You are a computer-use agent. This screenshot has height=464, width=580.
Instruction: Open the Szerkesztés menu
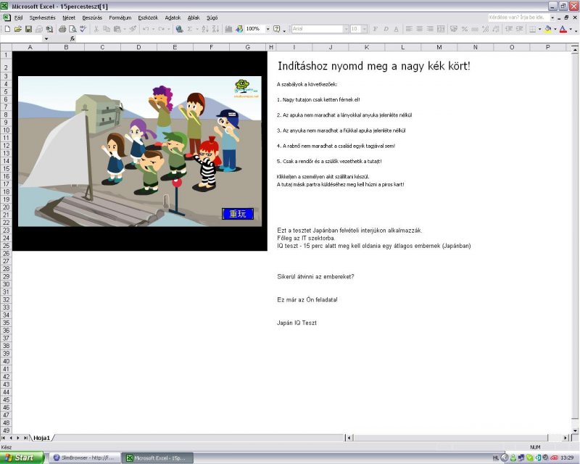(42, 17)
